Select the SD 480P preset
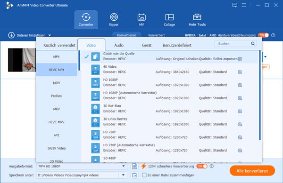Viewport: 283px width, 183px height. pyautogui.click(x=169, y=159)
